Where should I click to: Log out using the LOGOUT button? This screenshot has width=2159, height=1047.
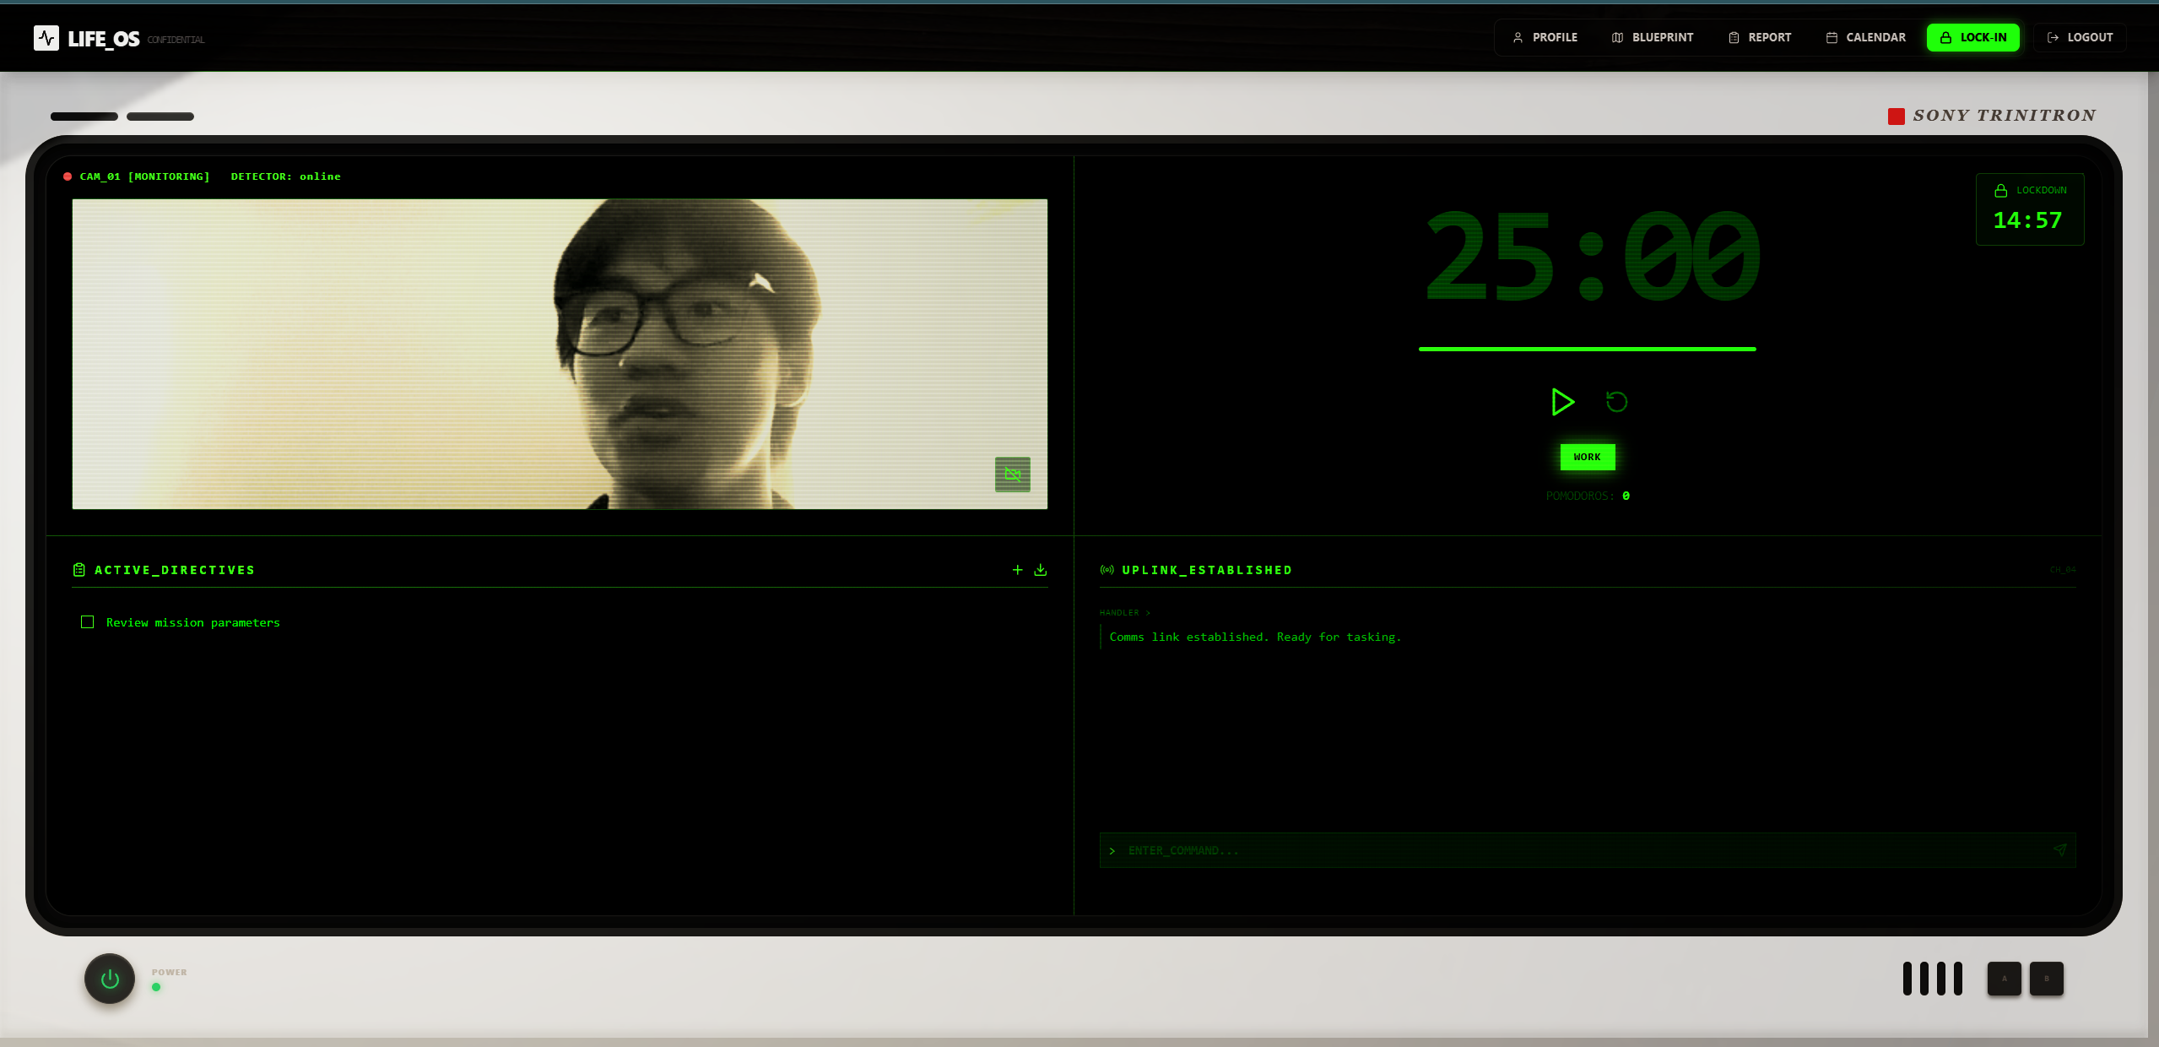point(2080,38)
